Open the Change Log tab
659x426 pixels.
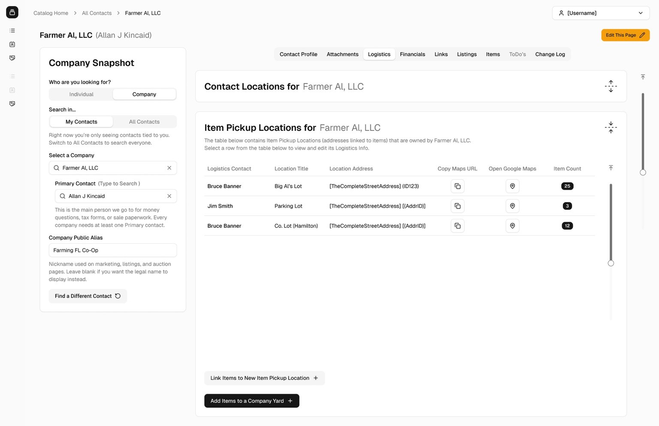point(550,54)
